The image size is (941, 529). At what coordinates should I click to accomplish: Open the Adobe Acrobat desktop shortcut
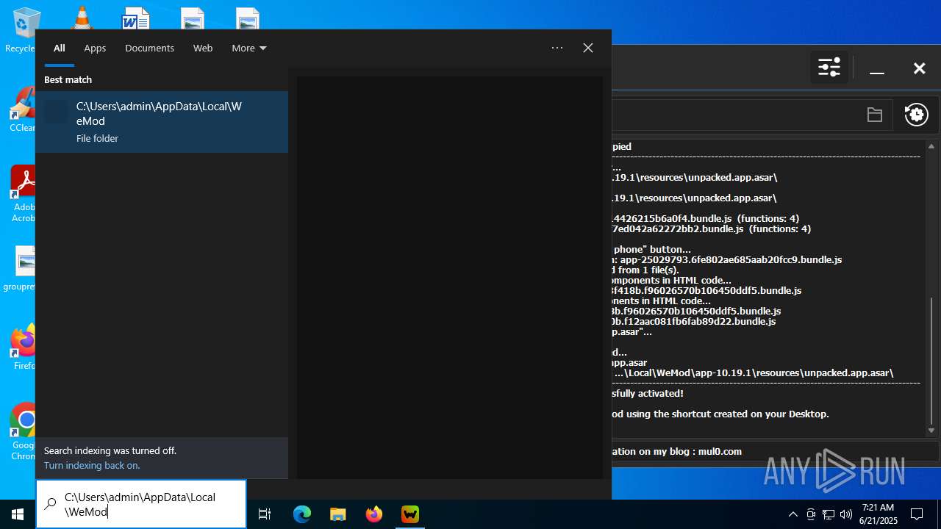pos(22,192)
